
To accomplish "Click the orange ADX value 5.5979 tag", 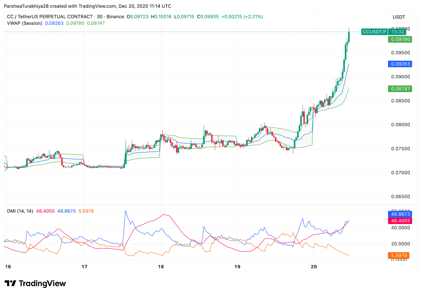I will (399, 255).
